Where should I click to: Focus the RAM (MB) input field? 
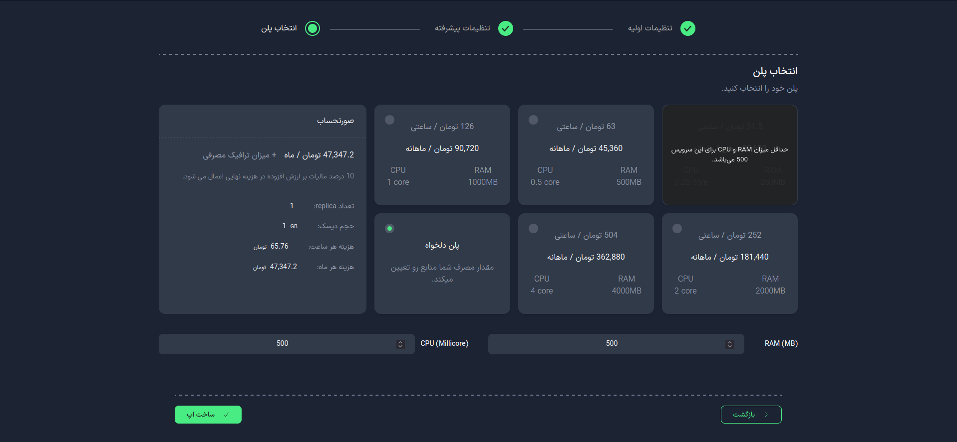tap(611, 344)
